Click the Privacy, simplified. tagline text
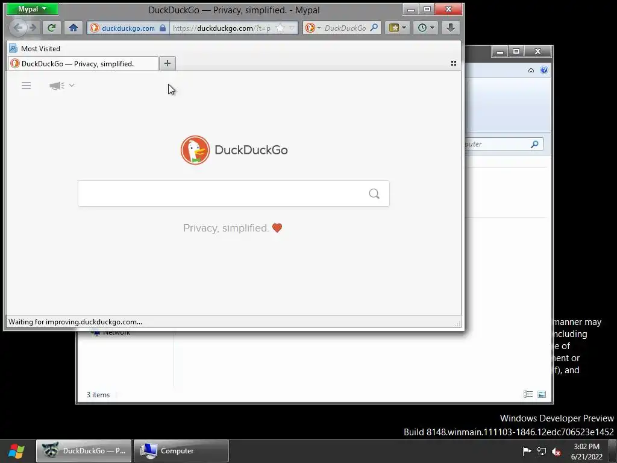 point(226,228)
